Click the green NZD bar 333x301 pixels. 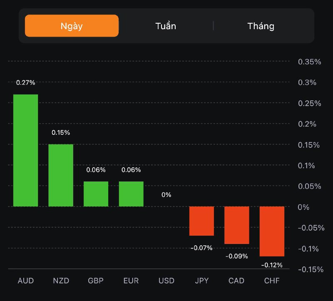point(61,175)
